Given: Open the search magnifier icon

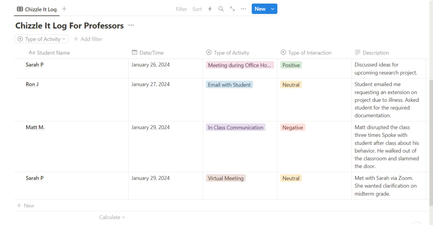Looking at the screenshot, I should [x=221, y=9].
